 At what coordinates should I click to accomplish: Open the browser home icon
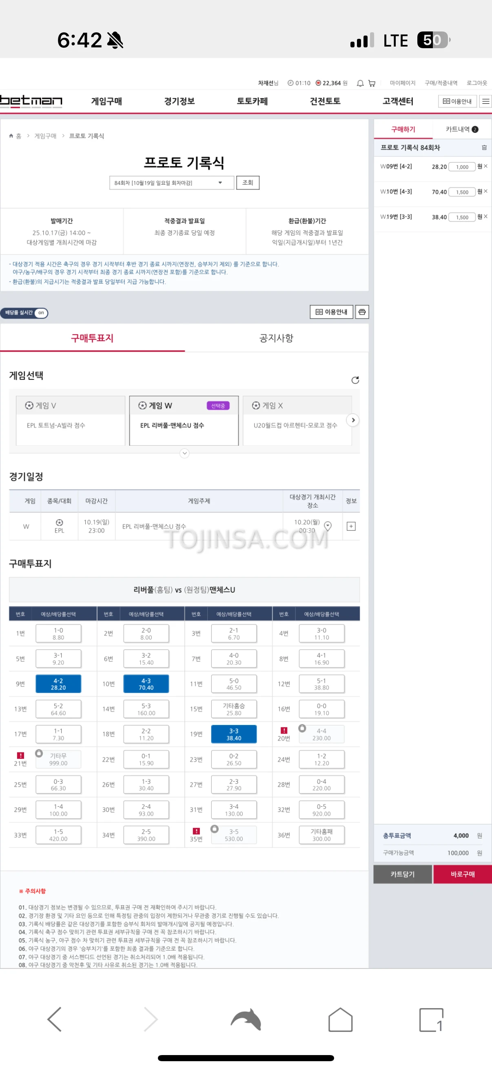point(341,1019)
